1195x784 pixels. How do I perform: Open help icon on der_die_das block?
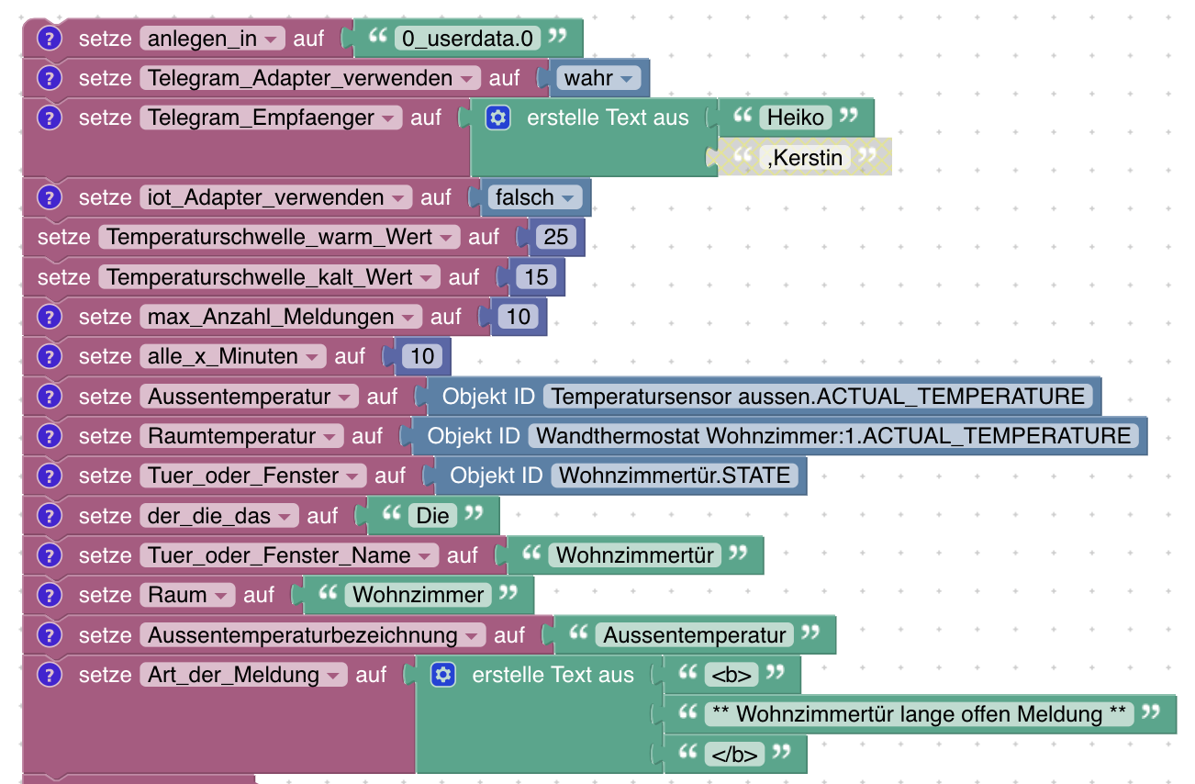tap(50, 516)
